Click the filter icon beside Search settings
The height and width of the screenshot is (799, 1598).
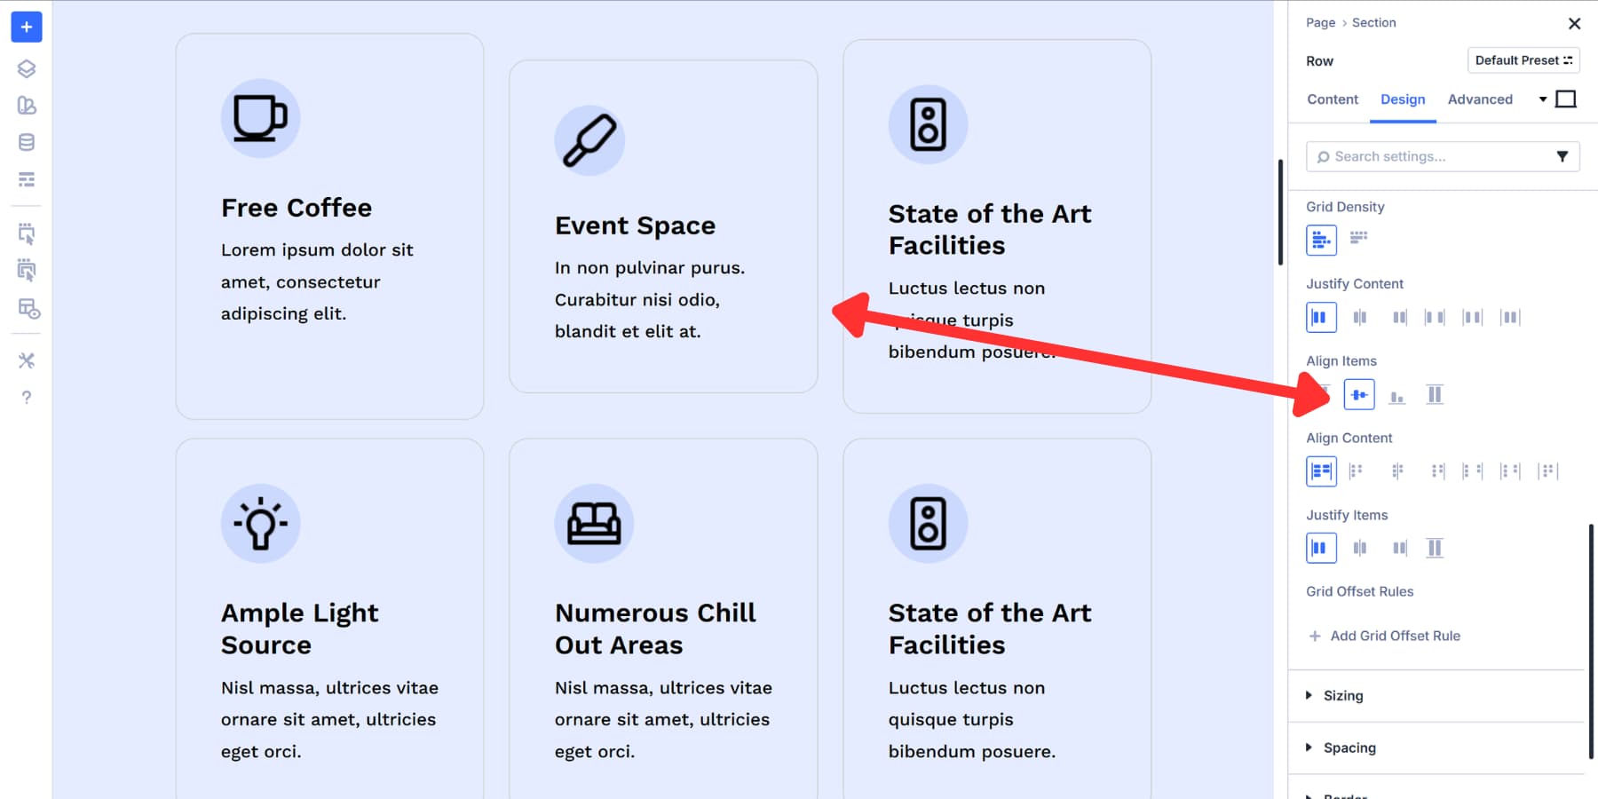click(1563, 156)
